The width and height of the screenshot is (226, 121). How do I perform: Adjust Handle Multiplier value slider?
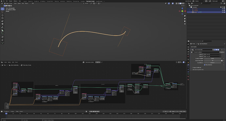tap(213, 58)
